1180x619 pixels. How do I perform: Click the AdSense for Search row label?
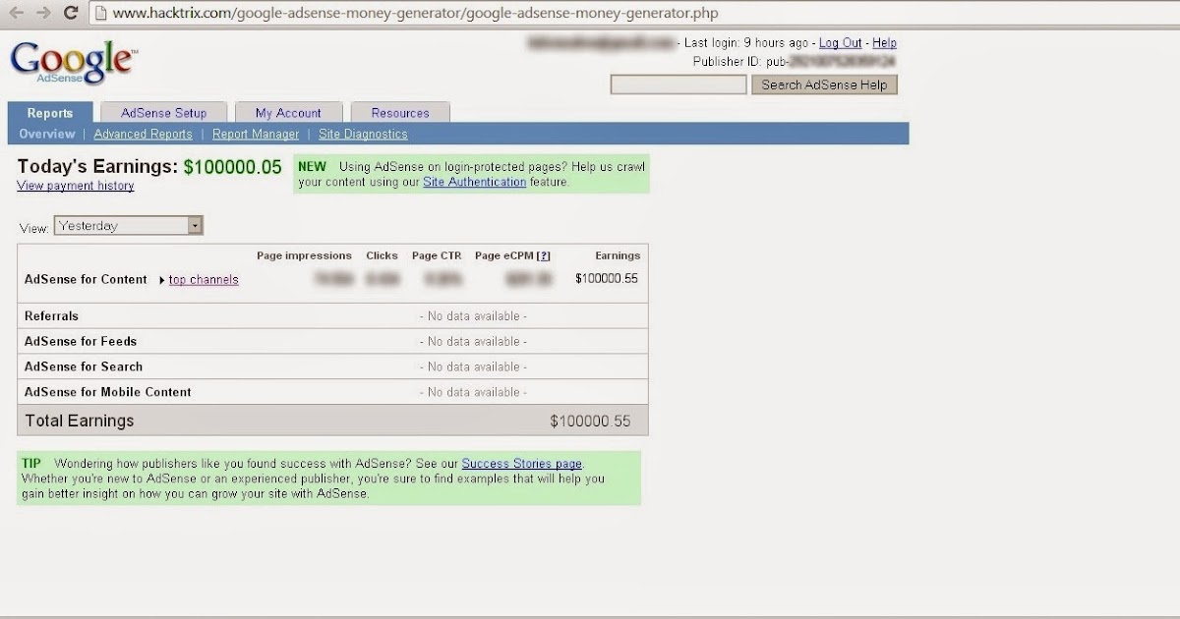pos(84,366)
